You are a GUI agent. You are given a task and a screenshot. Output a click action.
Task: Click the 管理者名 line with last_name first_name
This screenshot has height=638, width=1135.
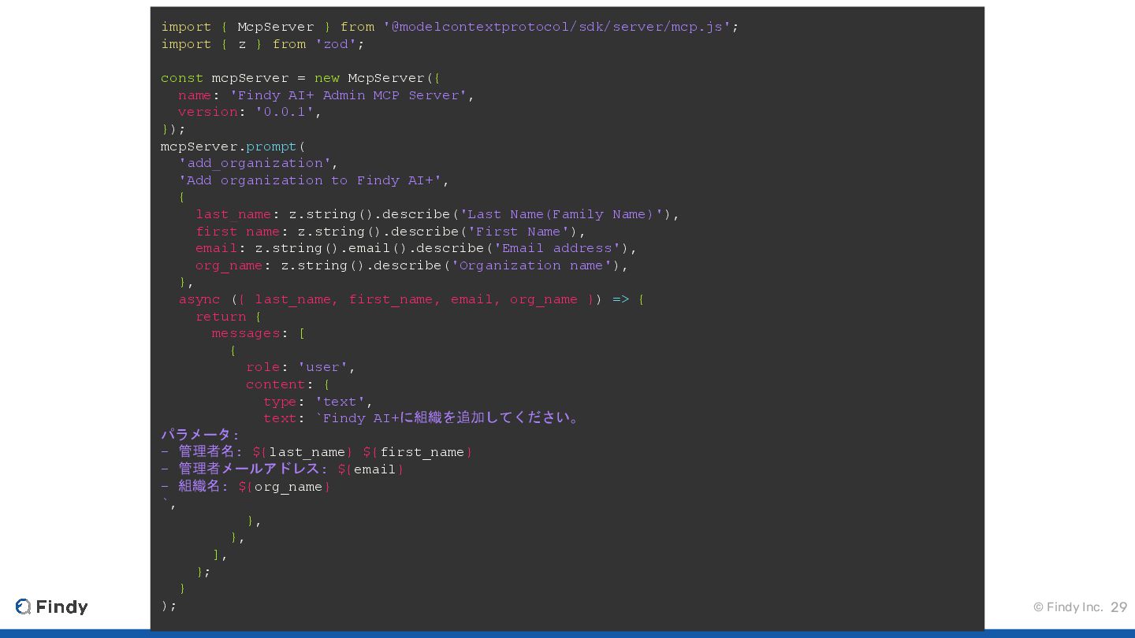[x=317, y=452]
